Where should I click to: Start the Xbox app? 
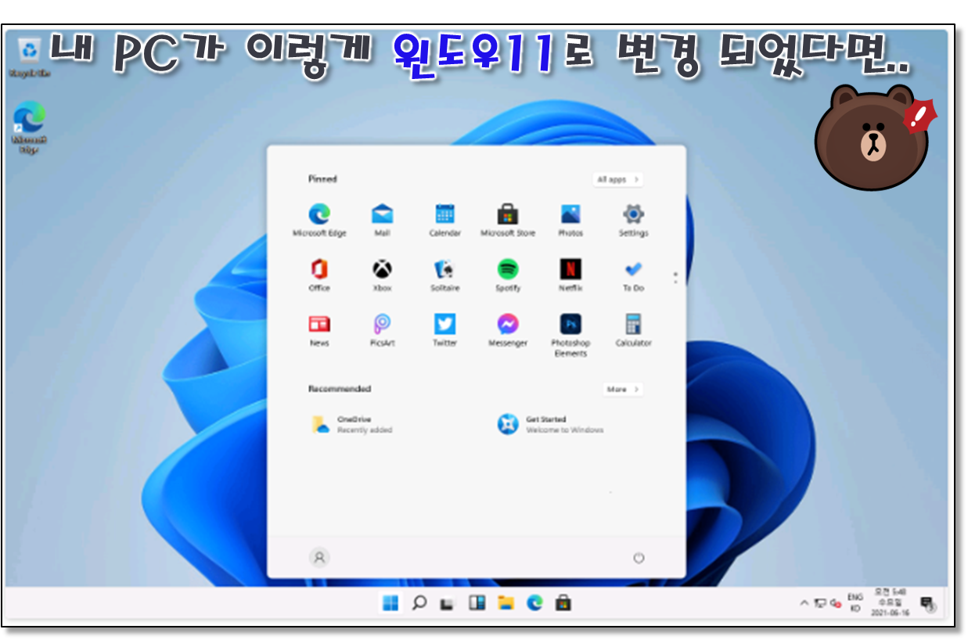coord(382,270)
